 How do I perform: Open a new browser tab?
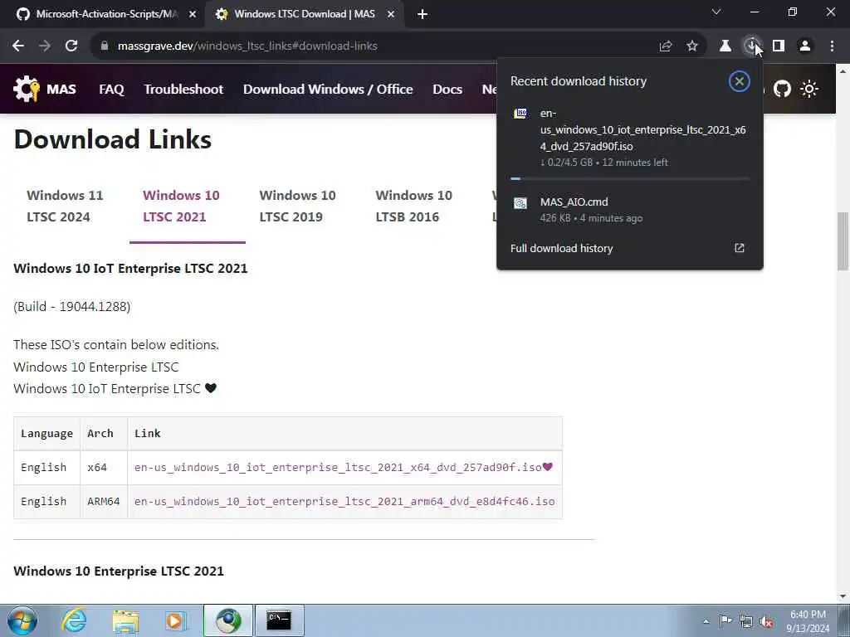coord(423,15)
